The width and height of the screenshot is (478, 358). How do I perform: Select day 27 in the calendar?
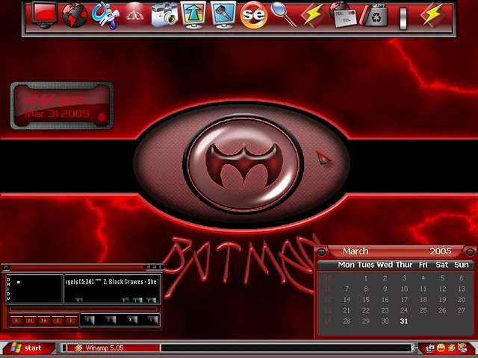point(462,310)
